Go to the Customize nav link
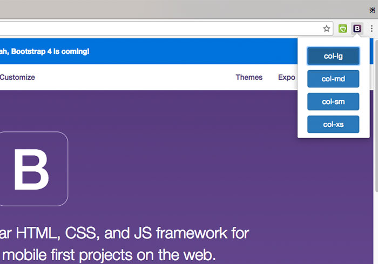 17,77
